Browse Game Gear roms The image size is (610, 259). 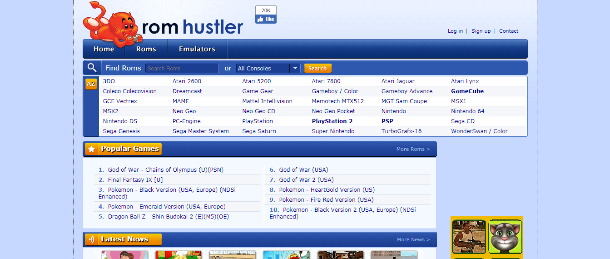coord(258,91)
